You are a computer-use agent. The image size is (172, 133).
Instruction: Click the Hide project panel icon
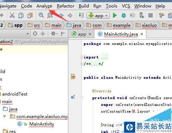pos(63,34)
